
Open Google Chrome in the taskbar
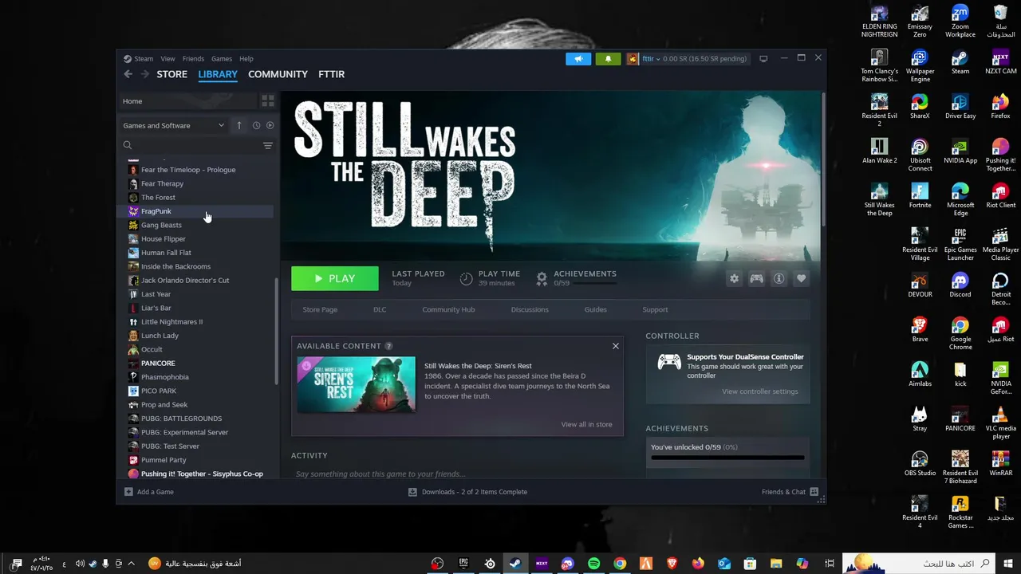coord(620,564)
